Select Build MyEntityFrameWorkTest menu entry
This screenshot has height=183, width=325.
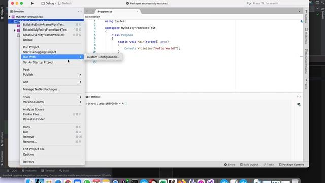(x=52, y=25)
